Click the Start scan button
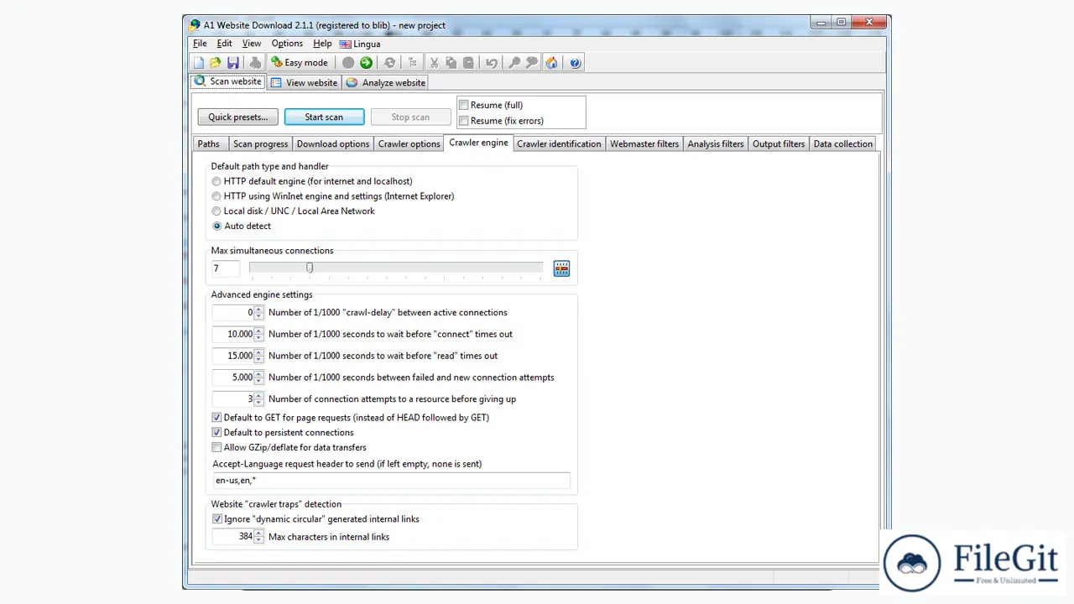Viewport: 1074px width, 604px height. (324, 117)
